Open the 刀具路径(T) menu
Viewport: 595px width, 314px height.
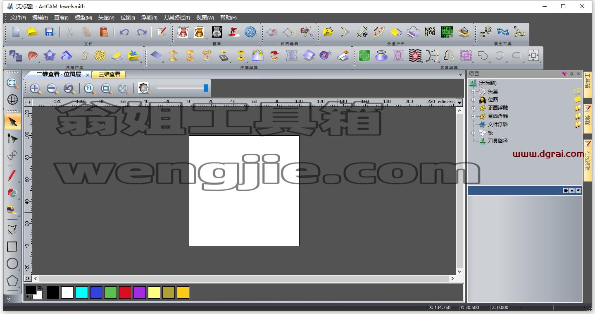pyautogui.click(x=176, y=17)
